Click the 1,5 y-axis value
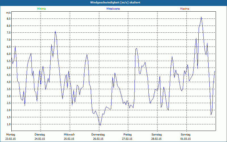This screenshot has width=227, height=142. pyautogui.click(x=9, y=117)
